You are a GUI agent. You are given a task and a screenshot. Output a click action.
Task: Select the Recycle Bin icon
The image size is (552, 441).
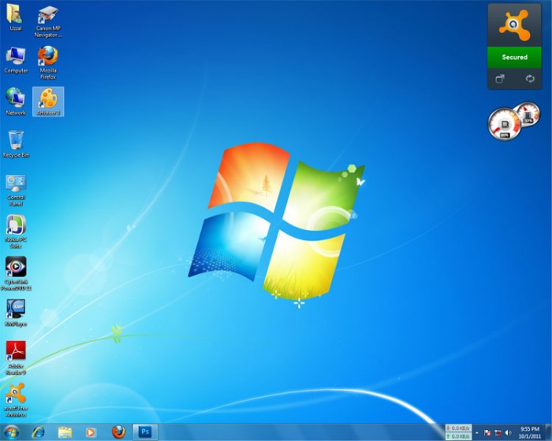[16, 144]
